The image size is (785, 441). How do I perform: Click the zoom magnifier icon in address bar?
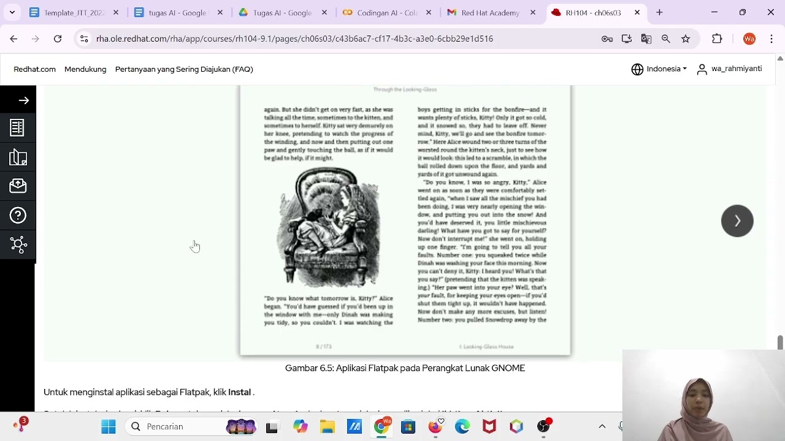click(666, 39)
